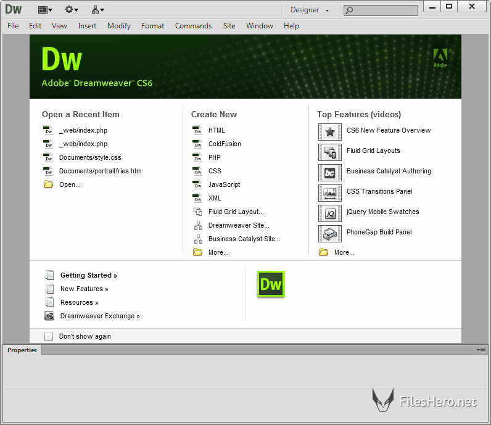Click the Documents/portraitfries.htm file icon
This screenshot has width=491, height=425.
click(48, 171)
